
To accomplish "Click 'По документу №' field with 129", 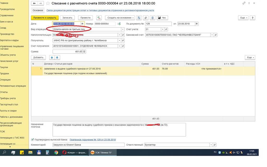I will (x=159, y=24).
